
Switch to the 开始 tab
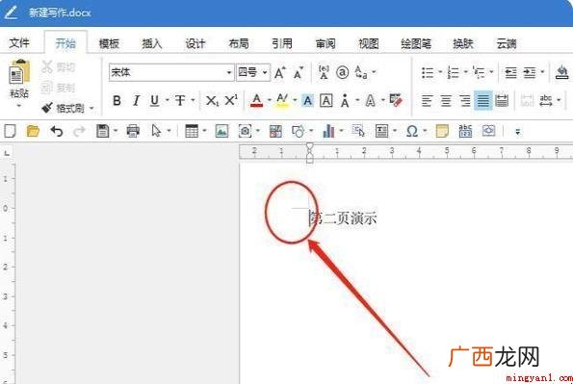[x=65, y=43]
